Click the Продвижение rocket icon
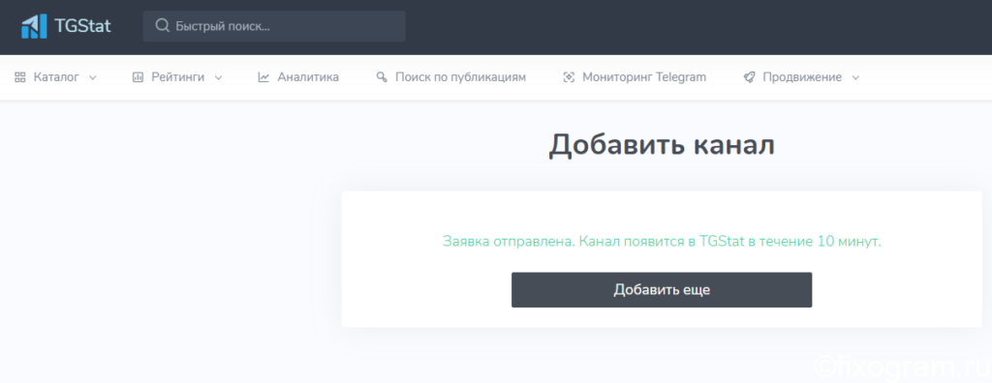This screenshot has width=992, height=383. click(749, 77)
